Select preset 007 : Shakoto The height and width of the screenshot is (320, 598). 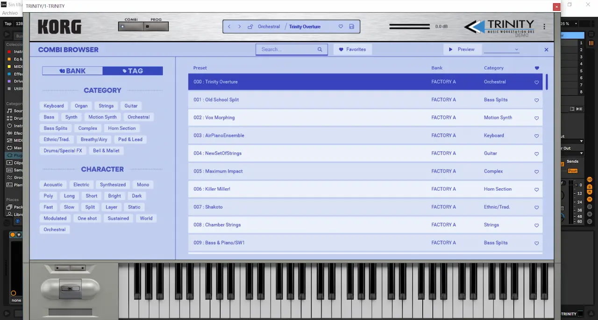pyautogui.click(x=365, y=207)
